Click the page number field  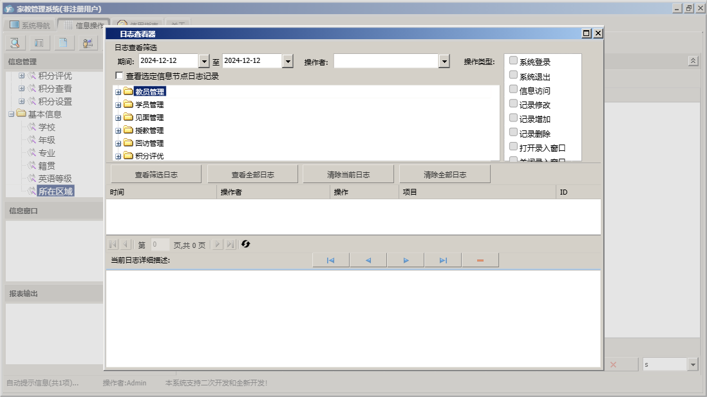(160, 245)
